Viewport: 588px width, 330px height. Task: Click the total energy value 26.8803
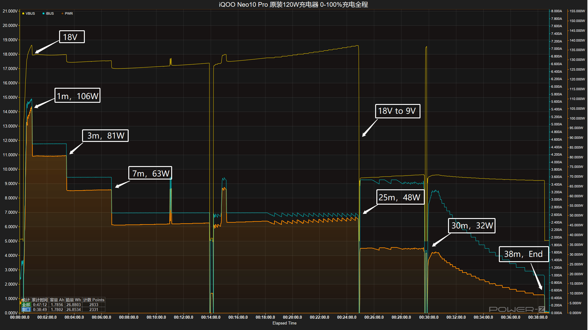tap(73, 305)
